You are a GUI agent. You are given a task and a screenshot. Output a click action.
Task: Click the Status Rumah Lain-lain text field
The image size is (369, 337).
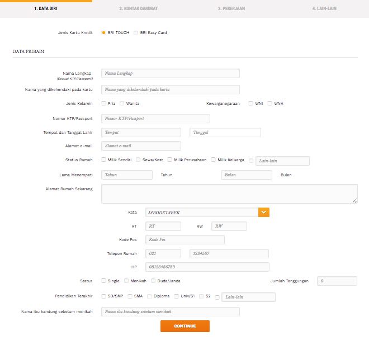coord(283,161)
